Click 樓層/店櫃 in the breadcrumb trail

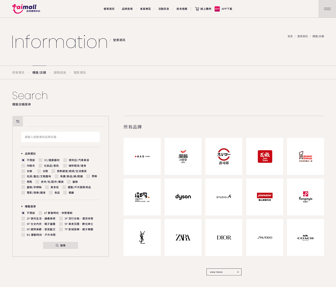click(x=318, y=36)
